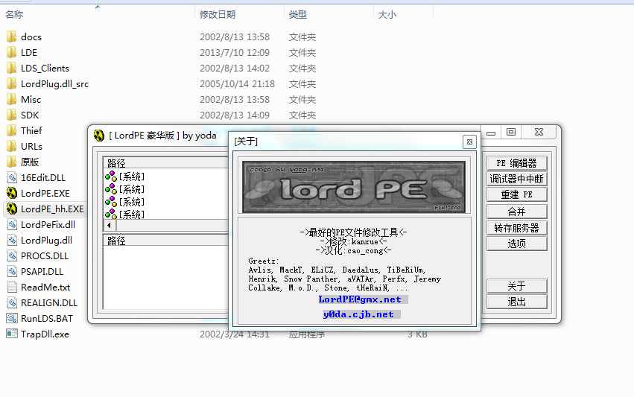The image size is (634, 397).
Task: Click the 调试器中中断 button
Action: click(x=517, y=179)
